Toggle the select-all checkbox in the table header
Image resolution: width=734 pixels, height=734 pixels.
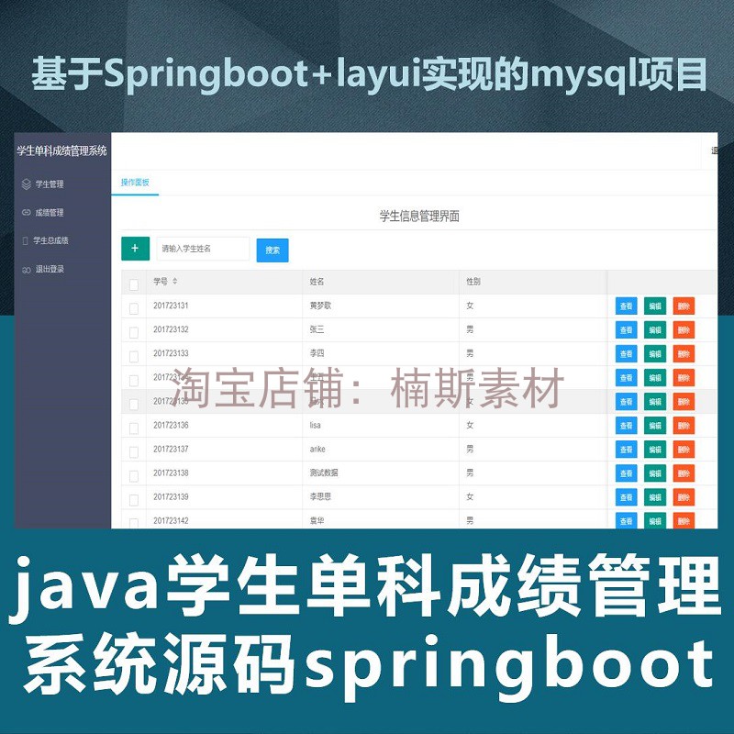click(x=134, y=284)
